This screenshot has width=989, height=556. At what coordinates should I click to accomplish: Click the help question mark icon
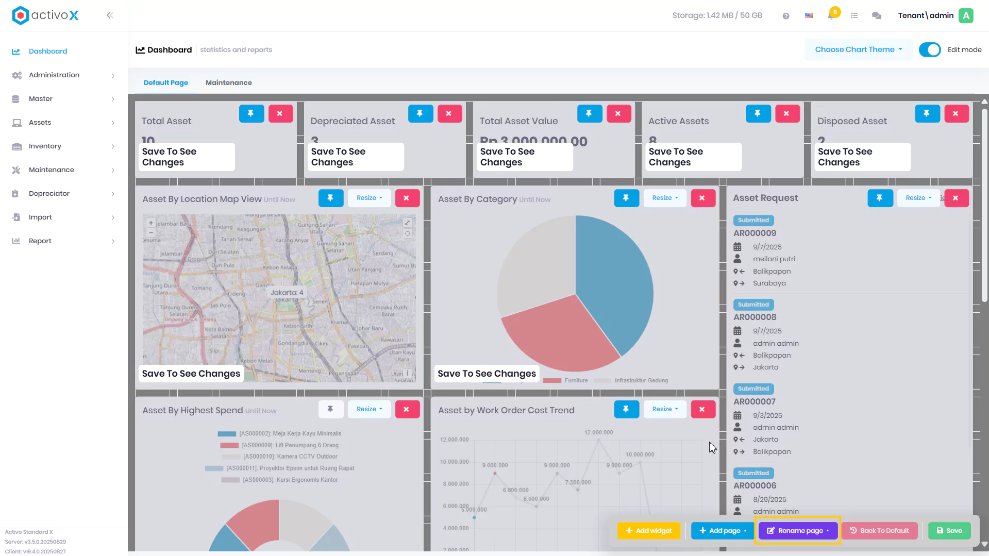pyautogui.click(x=785, y=16)
